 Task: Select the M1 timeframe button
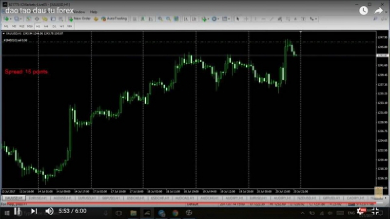point(6,26)
